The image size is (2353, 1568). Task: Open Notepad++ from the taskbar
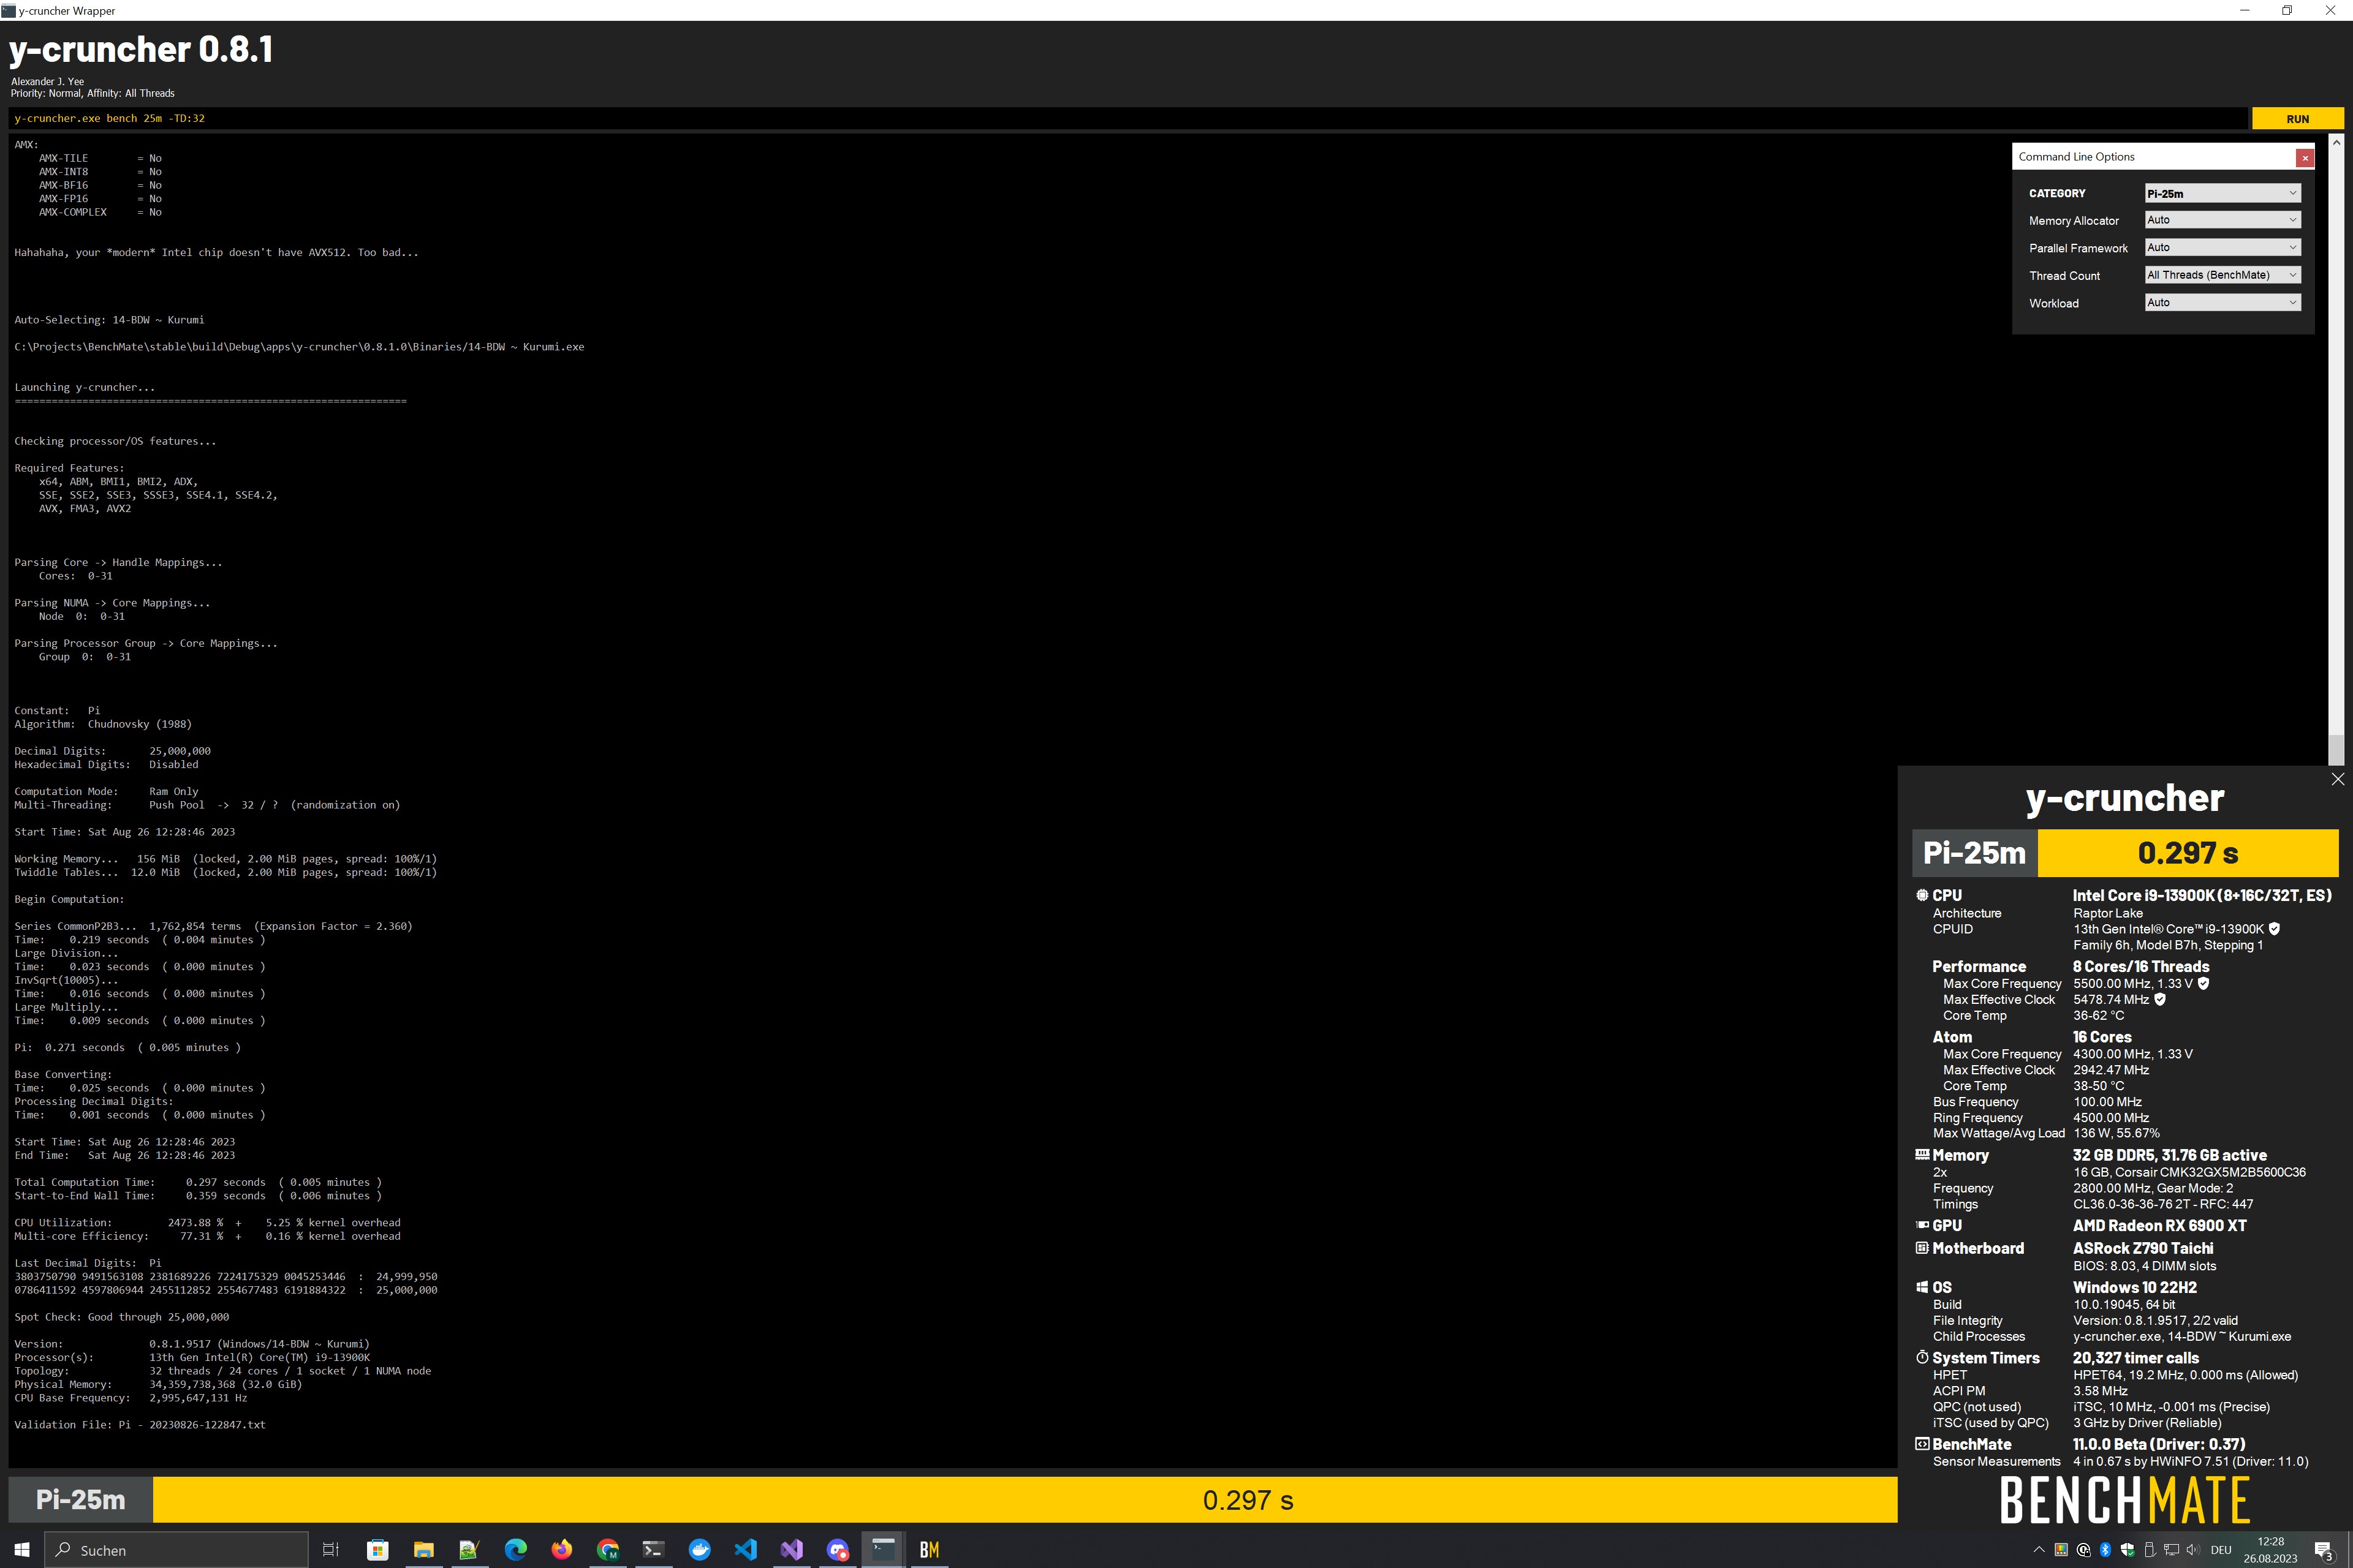tap(469, 1550)
